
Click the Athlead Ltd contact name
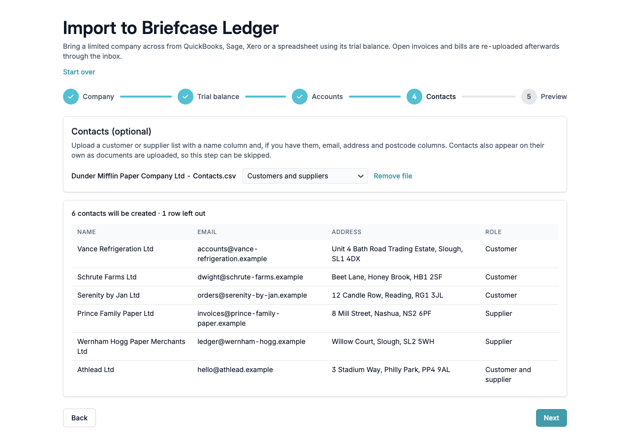tap(95, 370)
